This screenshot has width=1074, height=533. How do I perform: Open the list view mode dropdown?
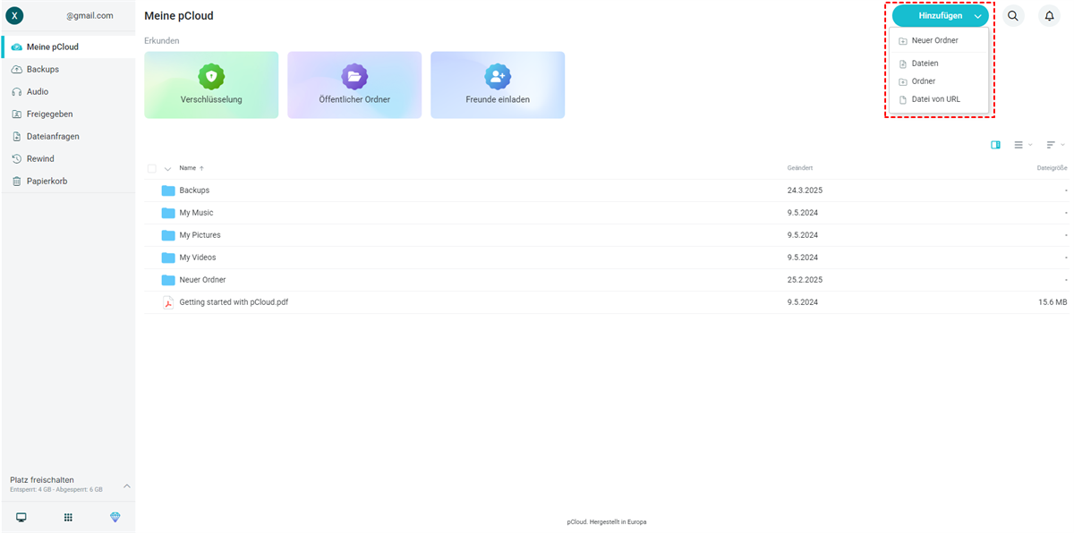click(x=1023, y=145)
